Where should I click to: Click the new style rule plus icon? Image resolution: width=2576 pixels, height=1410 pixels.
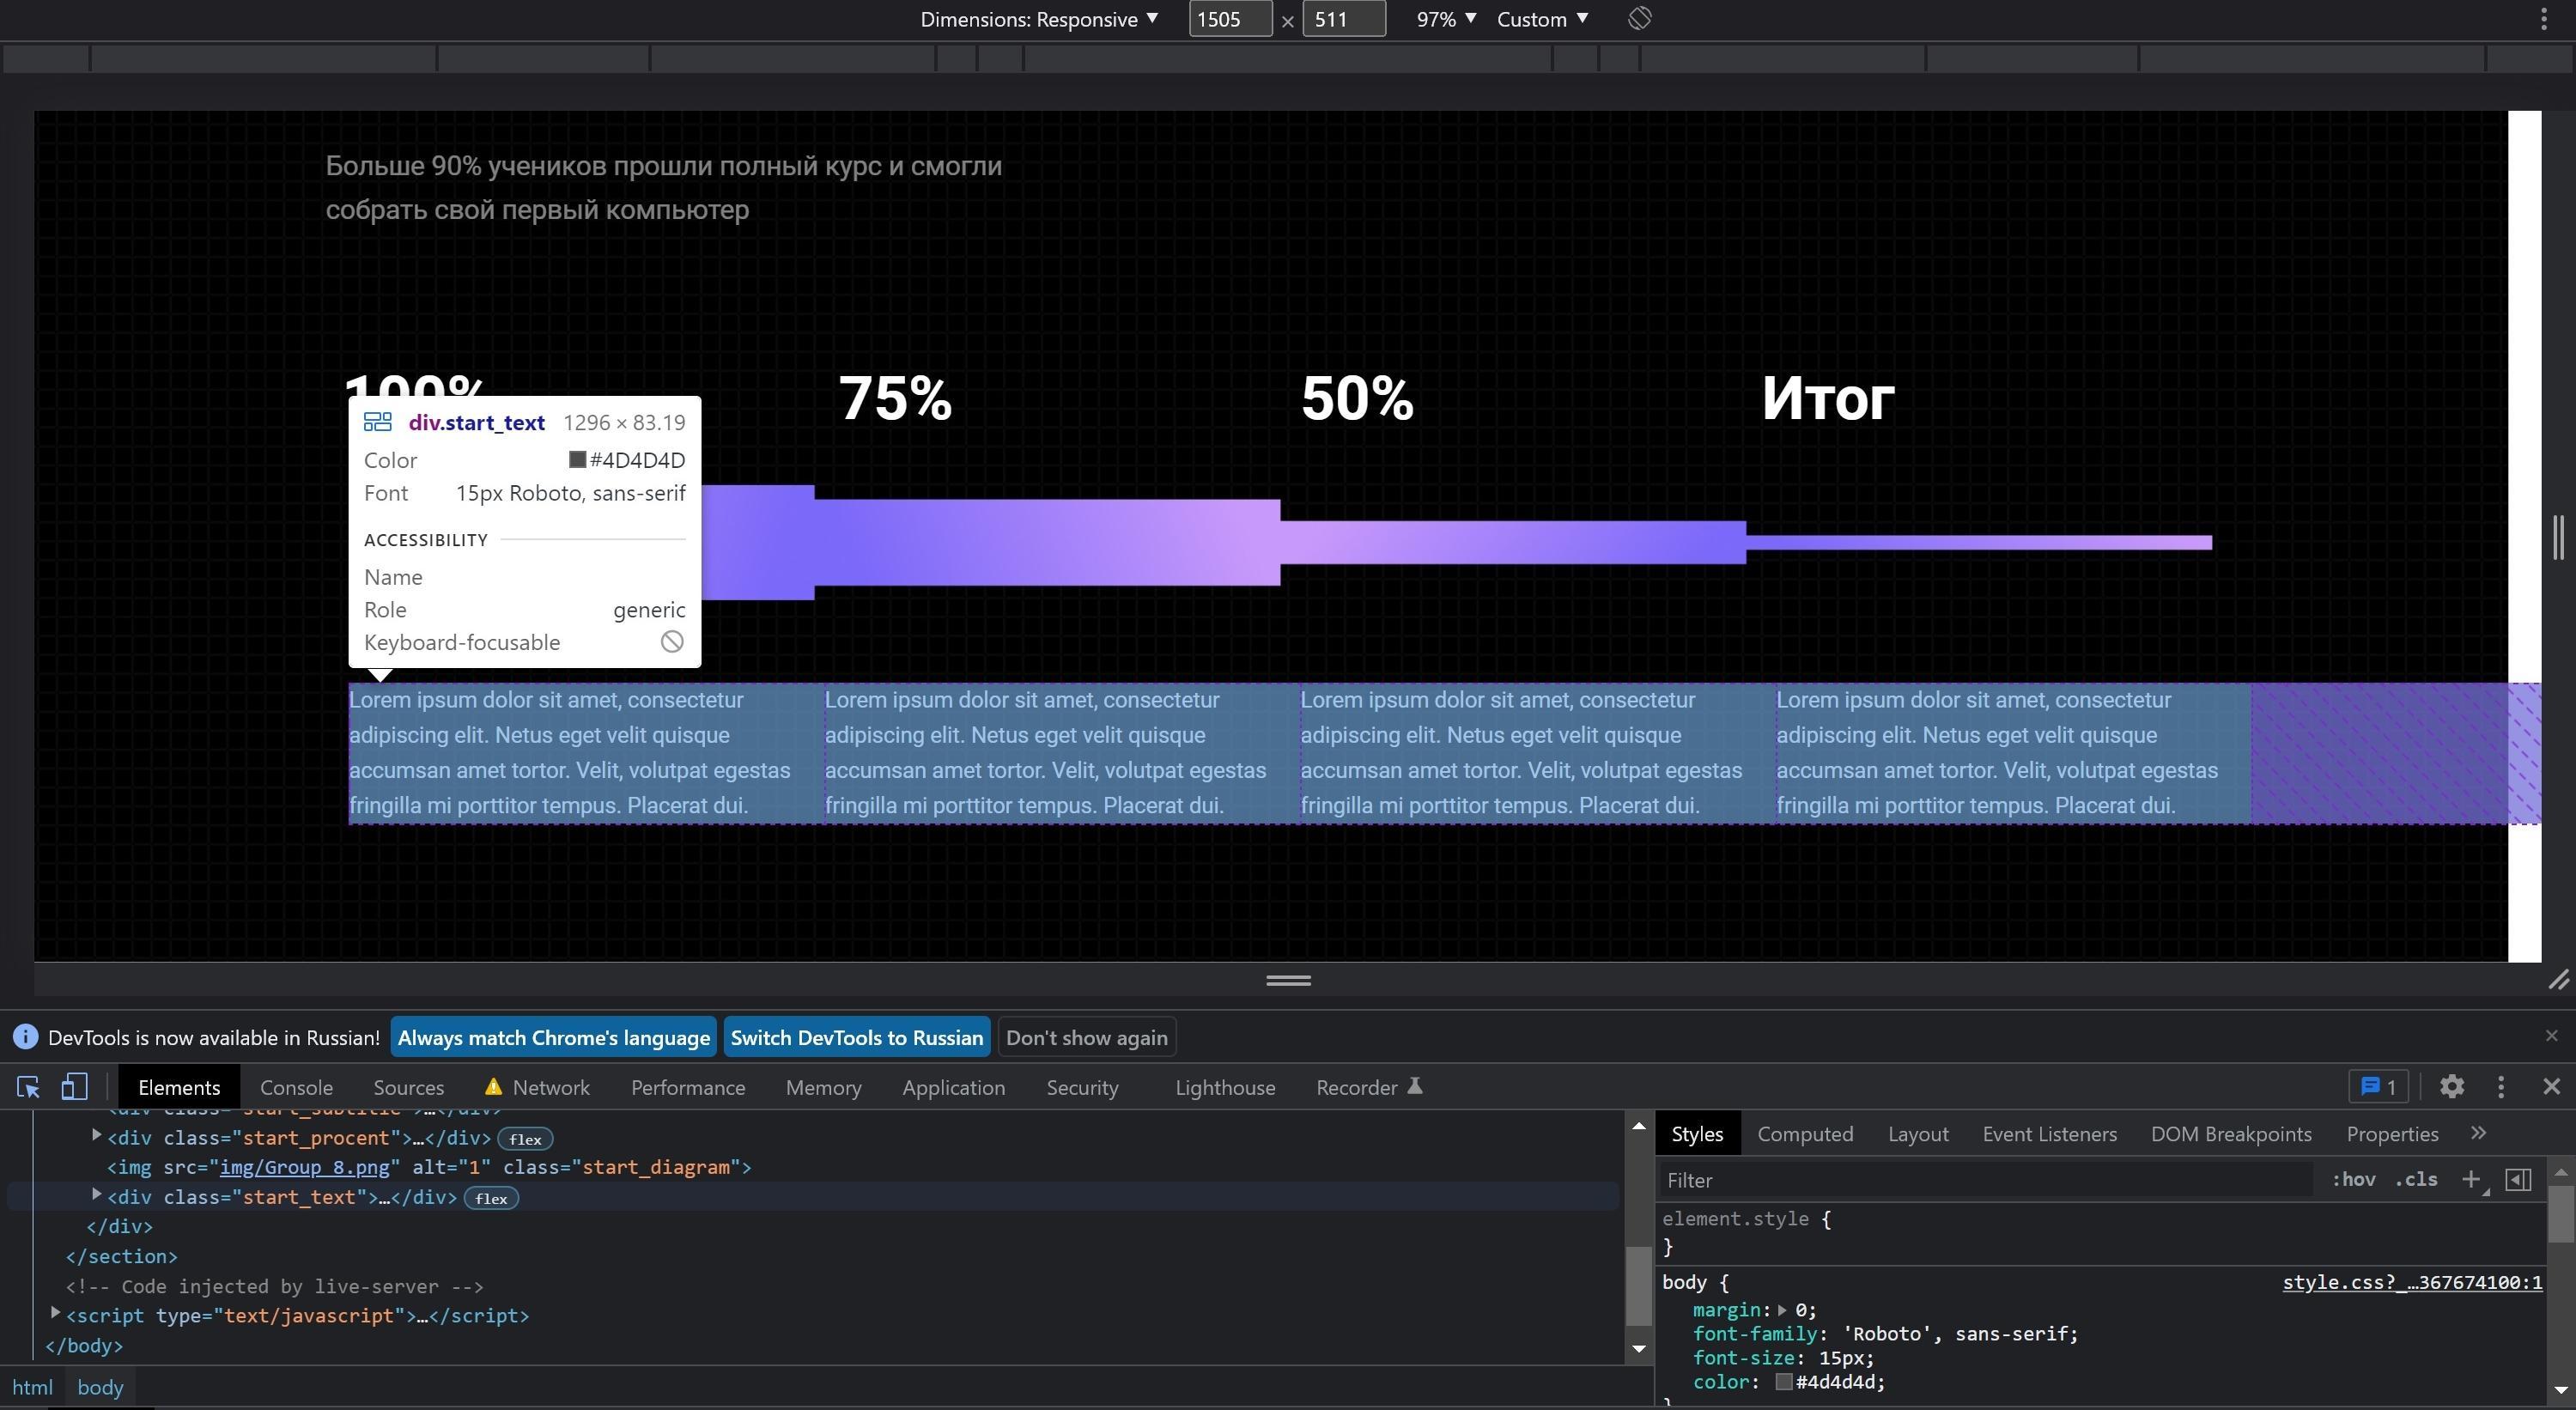2470,1180
